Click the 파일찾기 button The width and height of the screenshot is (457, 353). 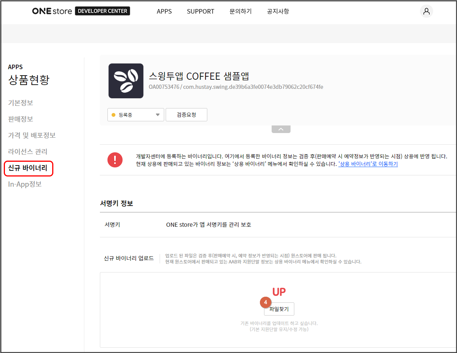point(279,309)
